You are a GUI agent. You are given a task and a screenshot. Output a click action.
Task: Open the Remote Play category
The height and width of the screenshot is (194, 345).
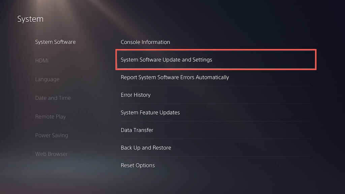point(51,117)
